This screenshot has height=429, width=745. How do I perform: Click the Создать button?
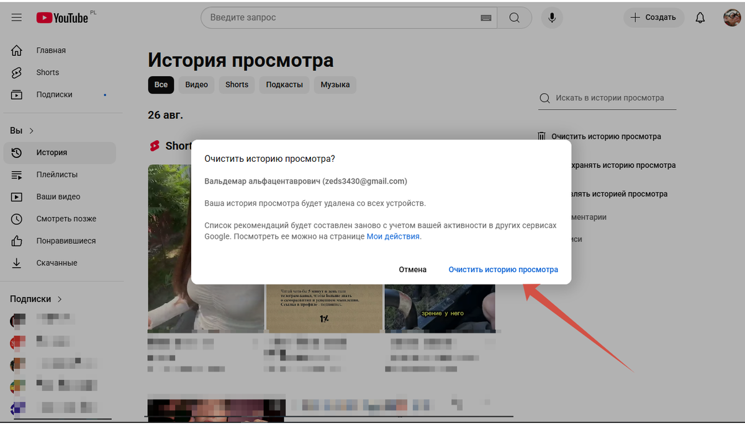(x=654, y=17)
